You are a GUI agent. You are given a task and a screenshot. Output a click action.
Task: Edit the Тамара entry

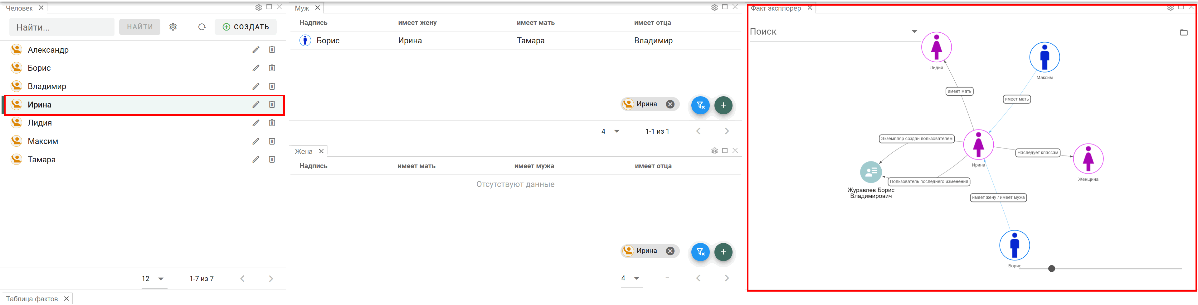point(256,159)
